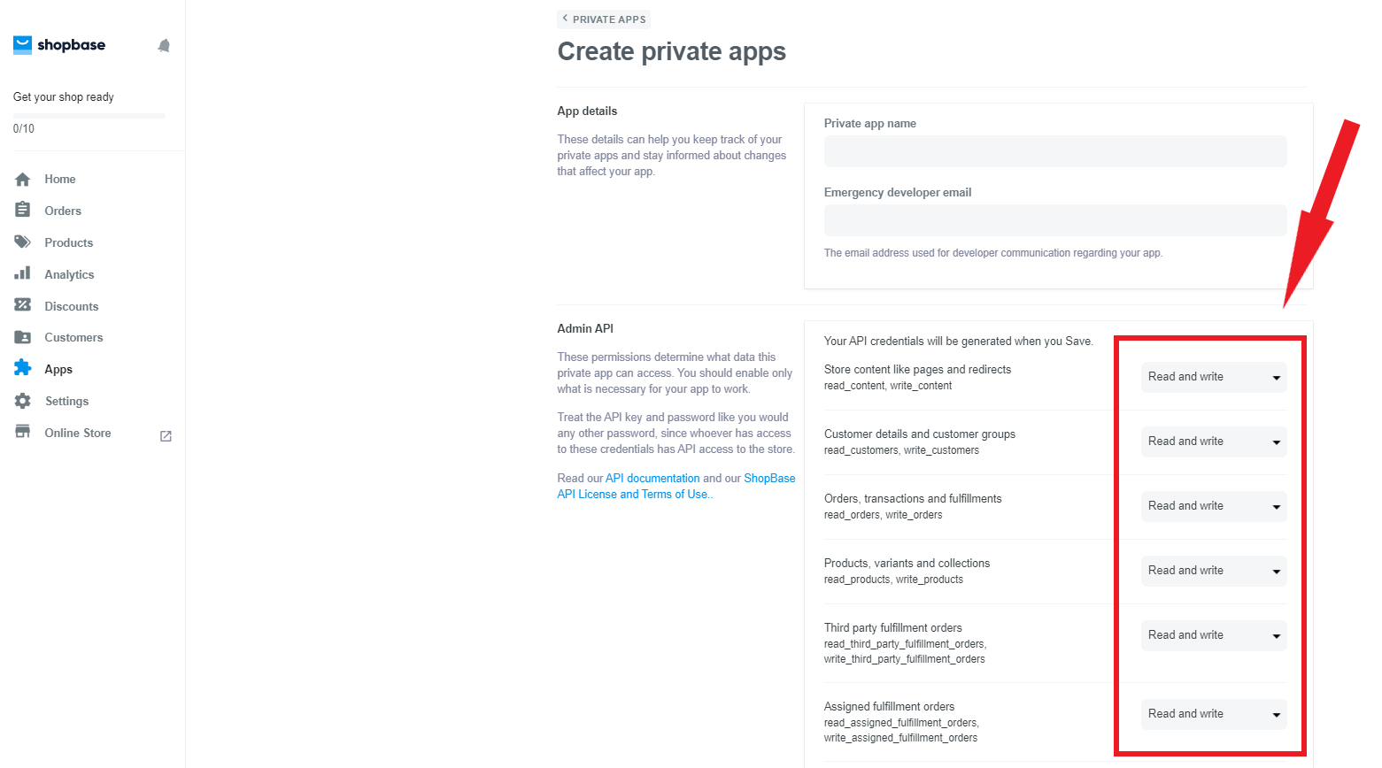Click the Analytics bar chart icon

coord(23,273)
